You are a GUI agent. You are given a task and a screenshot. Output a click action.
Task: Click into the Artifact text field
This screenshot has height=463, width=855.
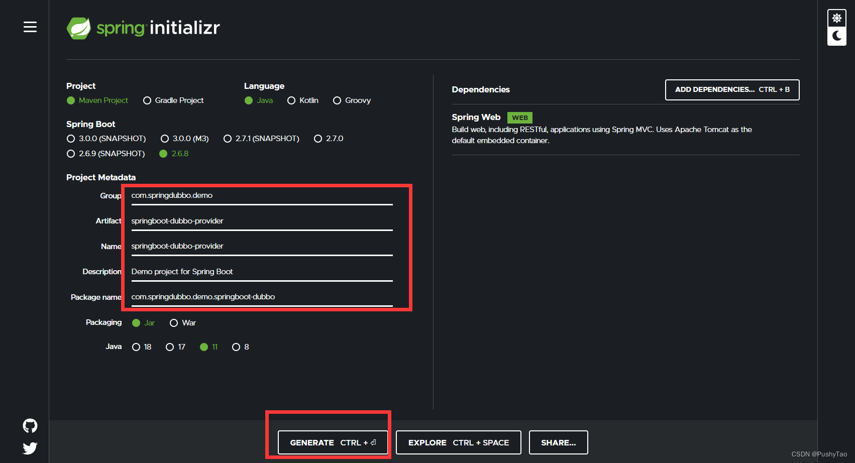coord(261,221)
